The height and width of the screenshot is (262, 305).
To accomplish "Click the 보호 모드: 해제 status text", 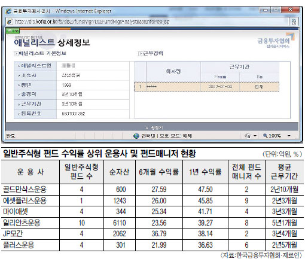I will click(176, 136).
